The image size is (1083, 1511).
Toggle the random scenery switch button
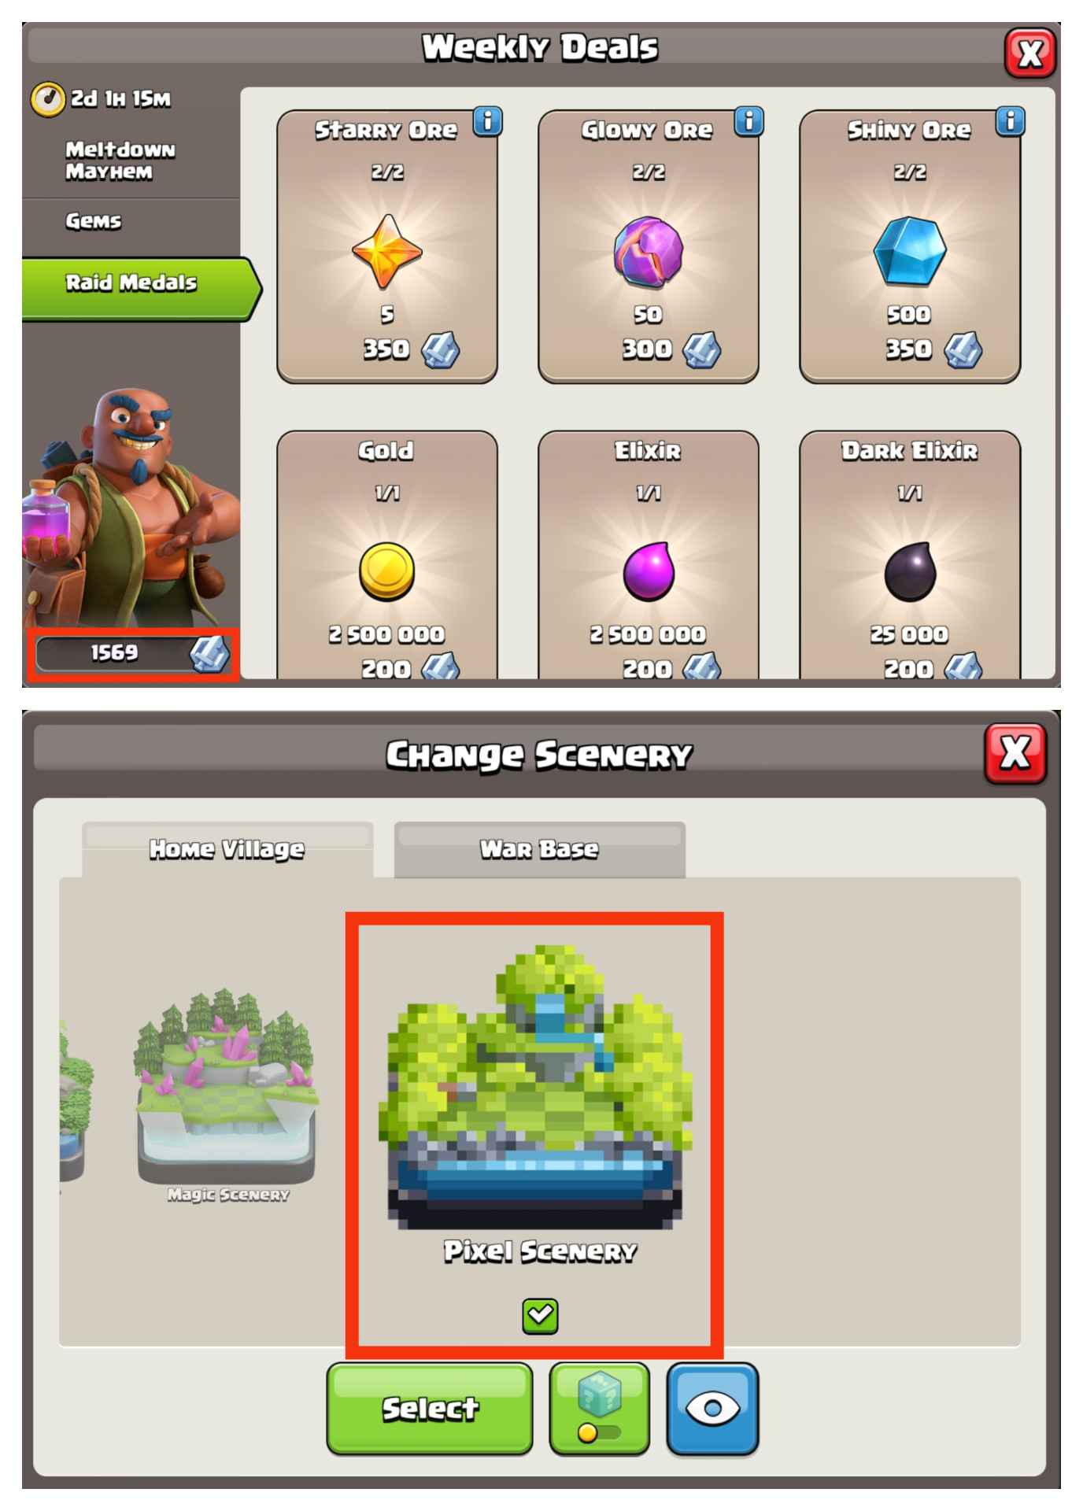(600, 1408)
